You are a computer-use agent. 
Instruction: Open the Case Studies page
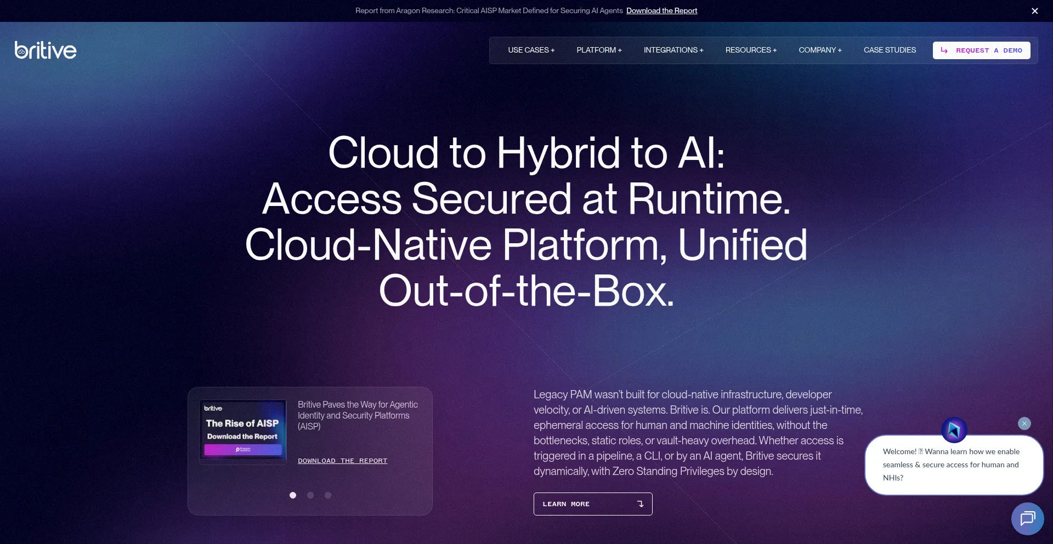[x=890, y=50]
